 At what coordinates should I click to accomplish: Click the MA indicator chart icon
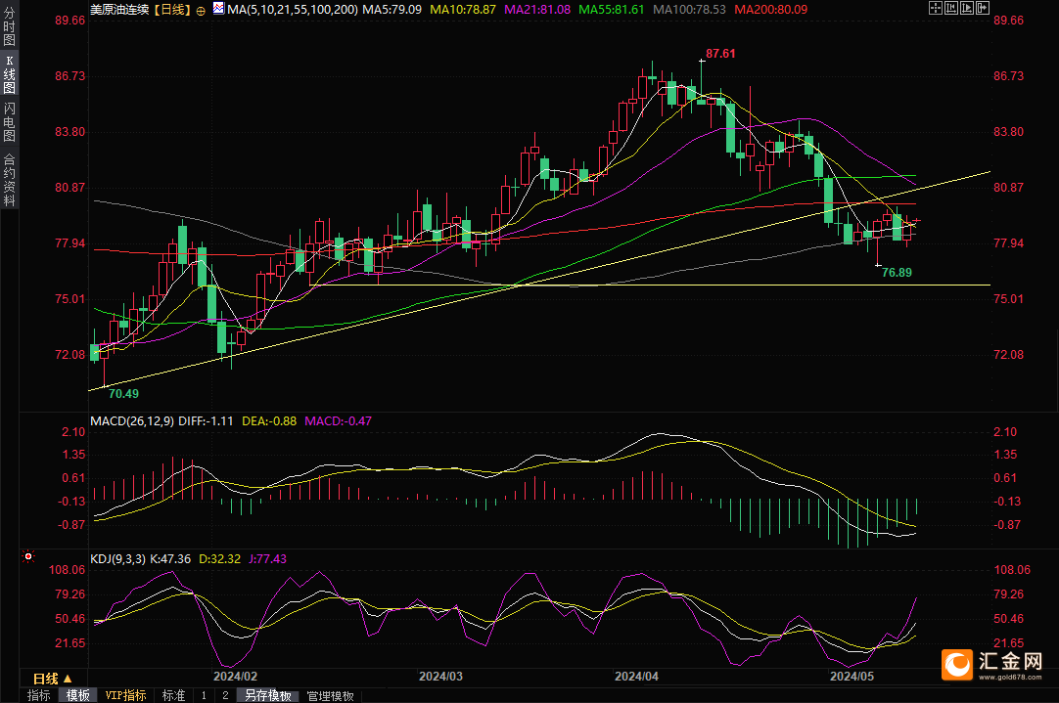coord(217,10)
